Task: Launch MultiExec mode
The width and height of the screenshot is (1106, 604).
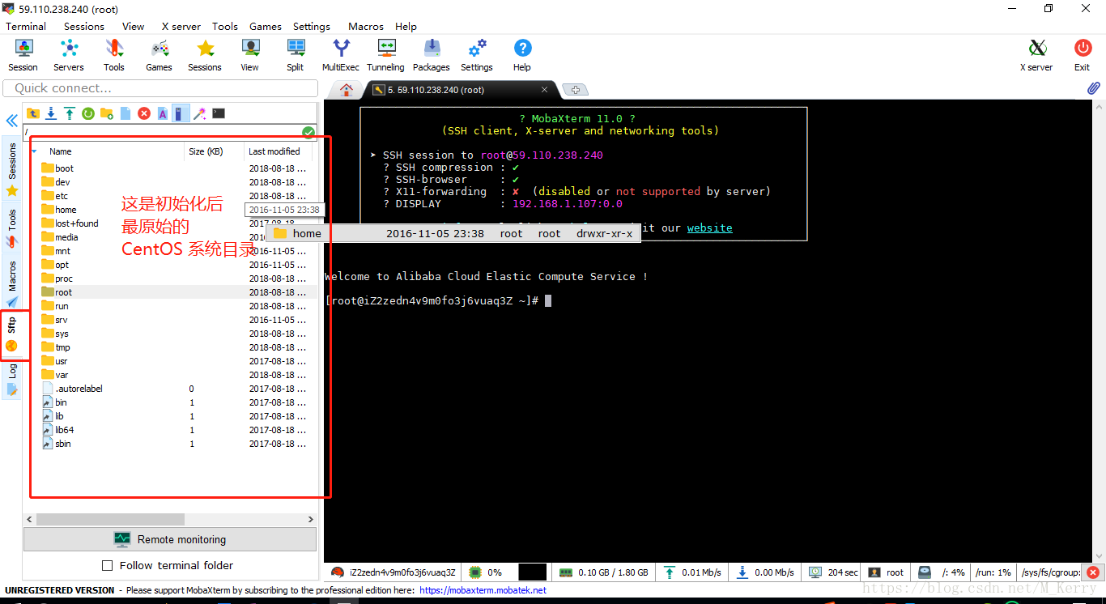Action: coord(341,55)
